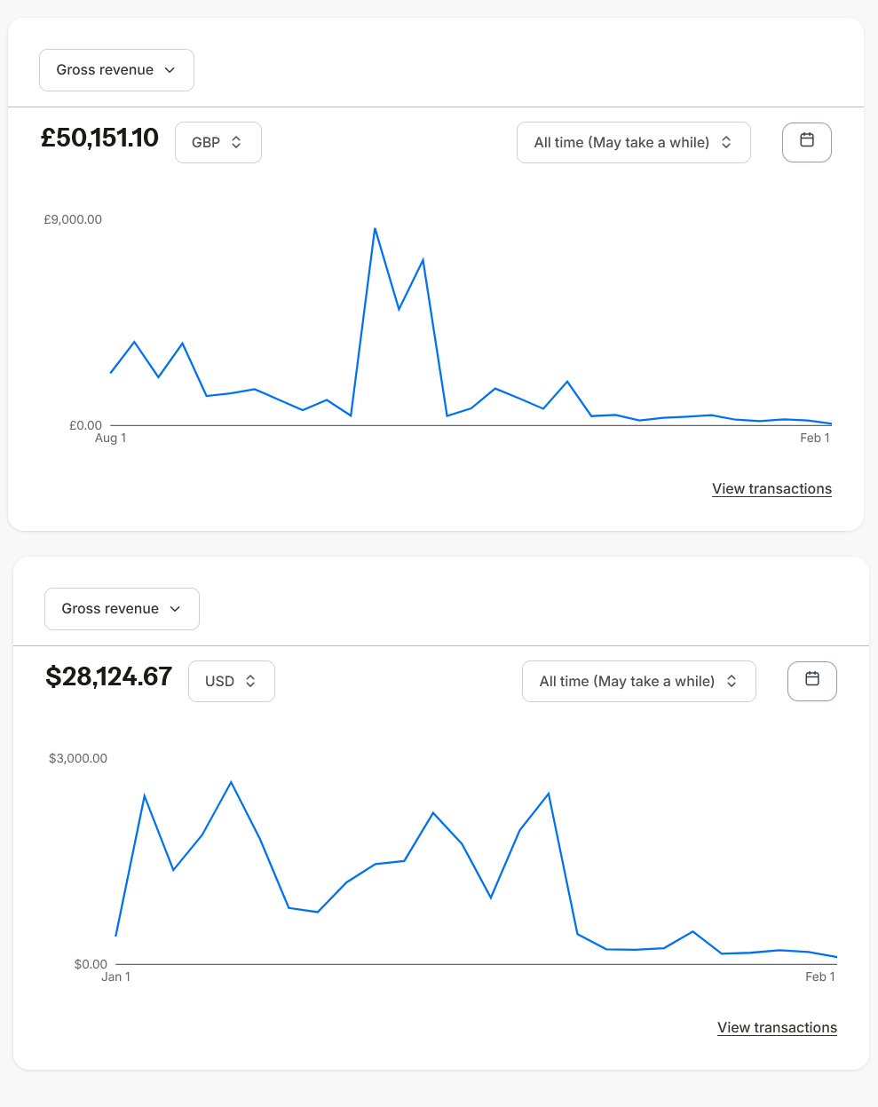
Task: Select the All time option above the USD chart
Action: click(638, 681)
